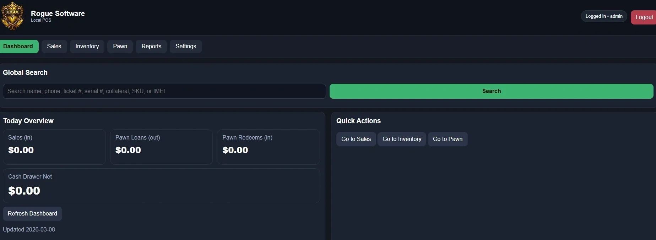
Task: Click the Rogue Software shield logo
Action: [x=12, y=16]
